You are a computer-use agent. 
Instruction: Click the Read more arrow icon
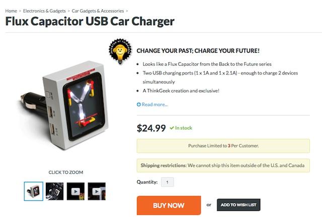coord(139,104)
